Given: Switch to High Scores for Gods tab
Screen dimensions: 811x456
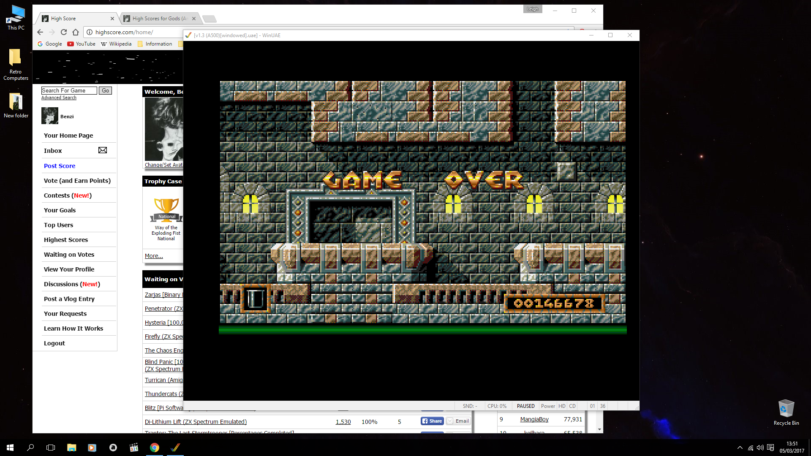Looking at the screenshot, I should coord(158,19).
